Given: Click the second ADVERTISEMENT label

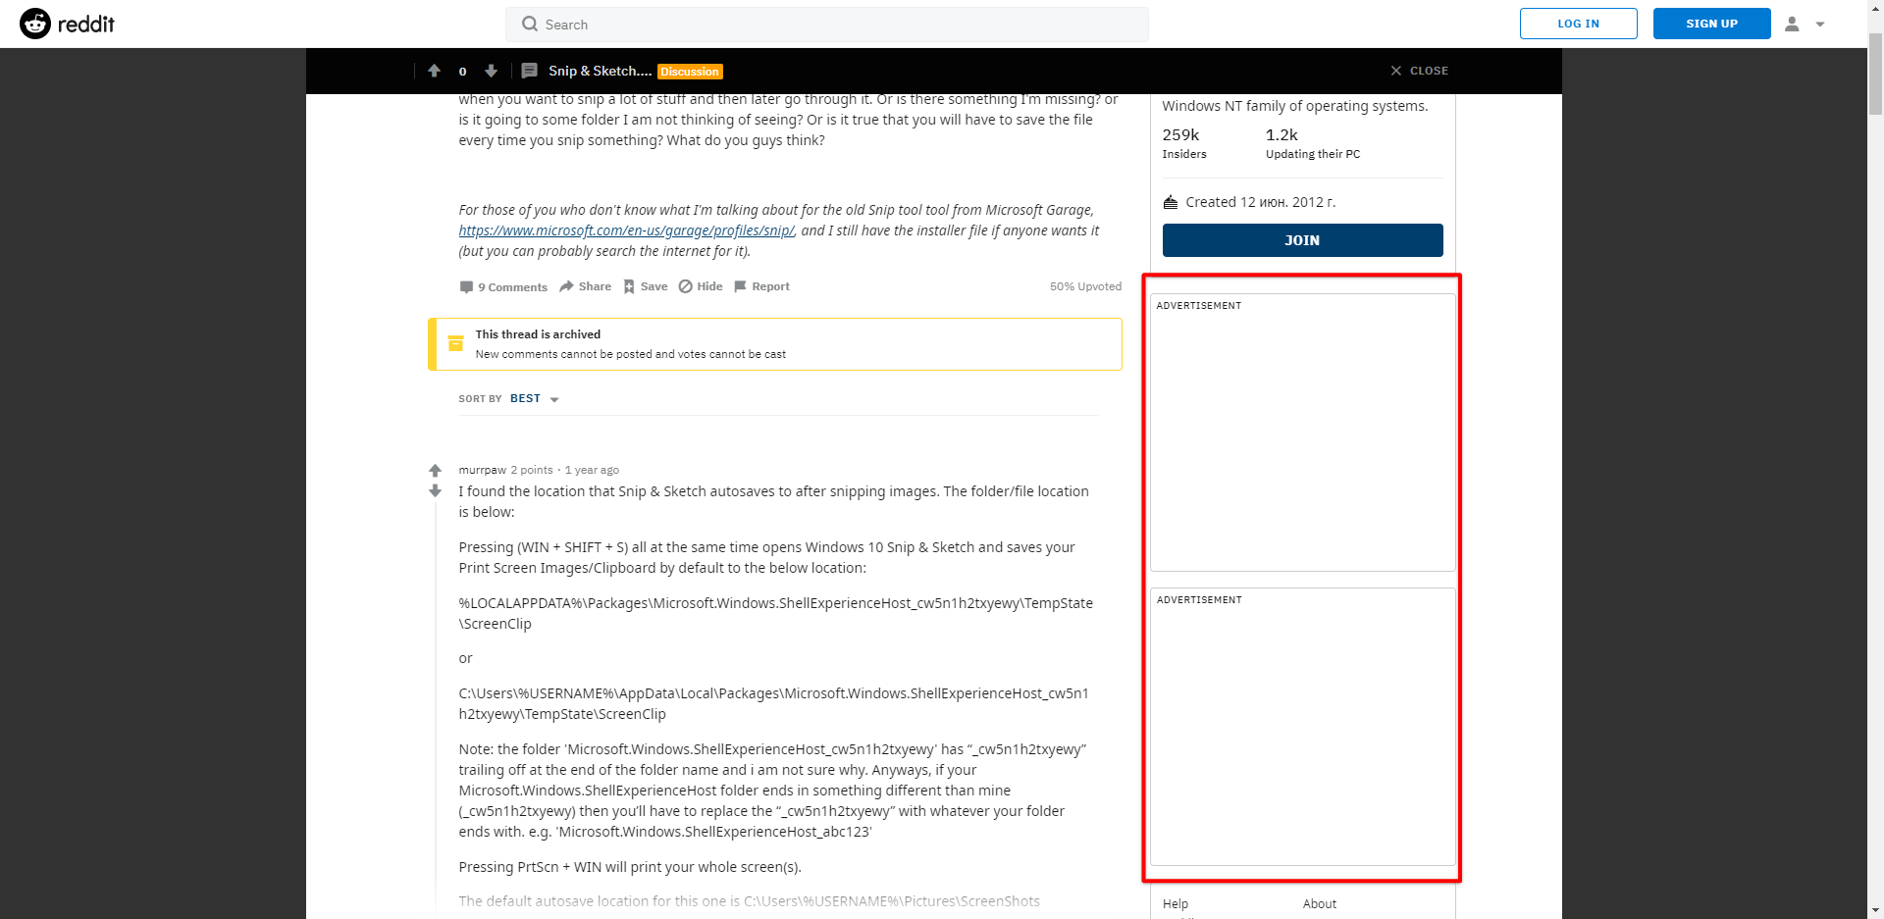Looking at the screenshot, I should click(1198, 600).
